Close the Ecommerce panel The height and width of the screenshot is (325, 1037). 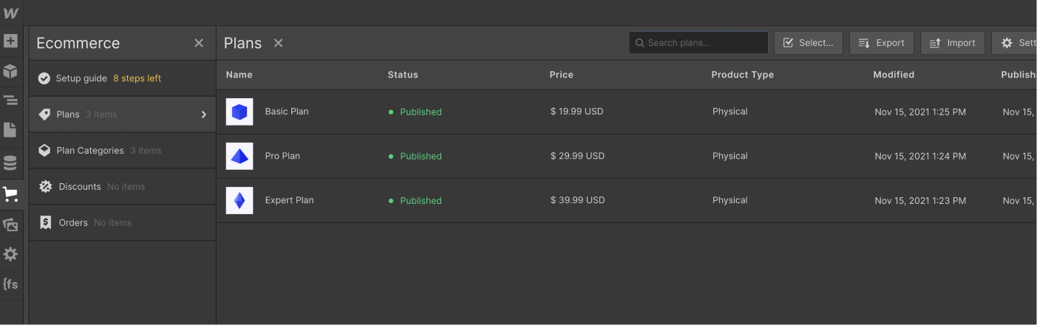(199, 43)
